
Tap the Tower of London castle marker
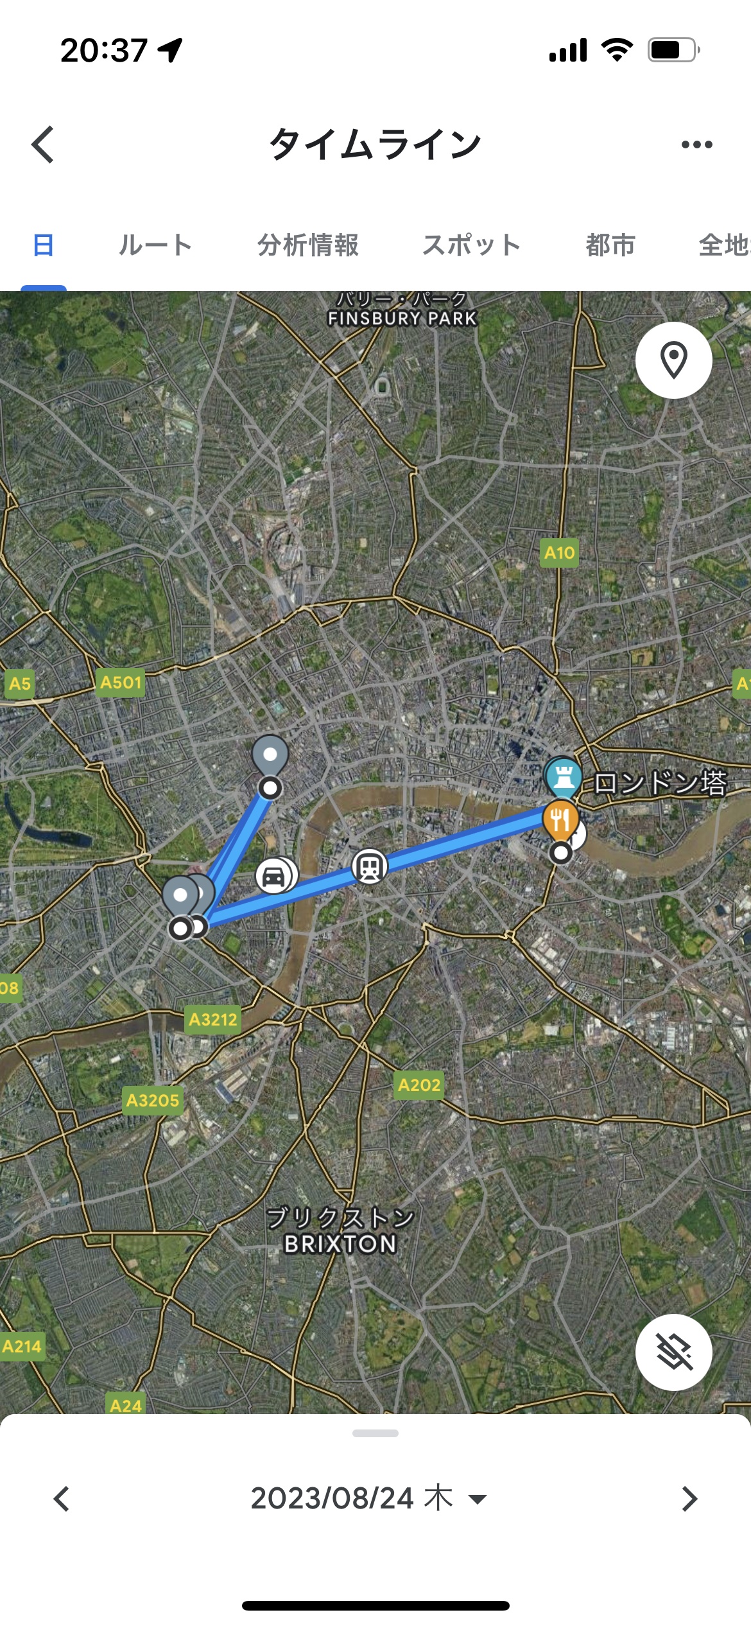tap(564, 777)
